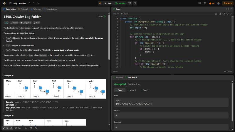Star this problem as favorite

[x=26, y=128]
